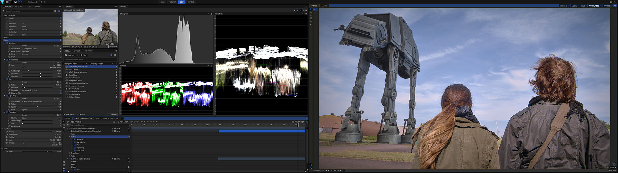This screenshot has height=173, width=618.
Task: Collapse the Layer Properties section
Action: [x=2, y=15]
